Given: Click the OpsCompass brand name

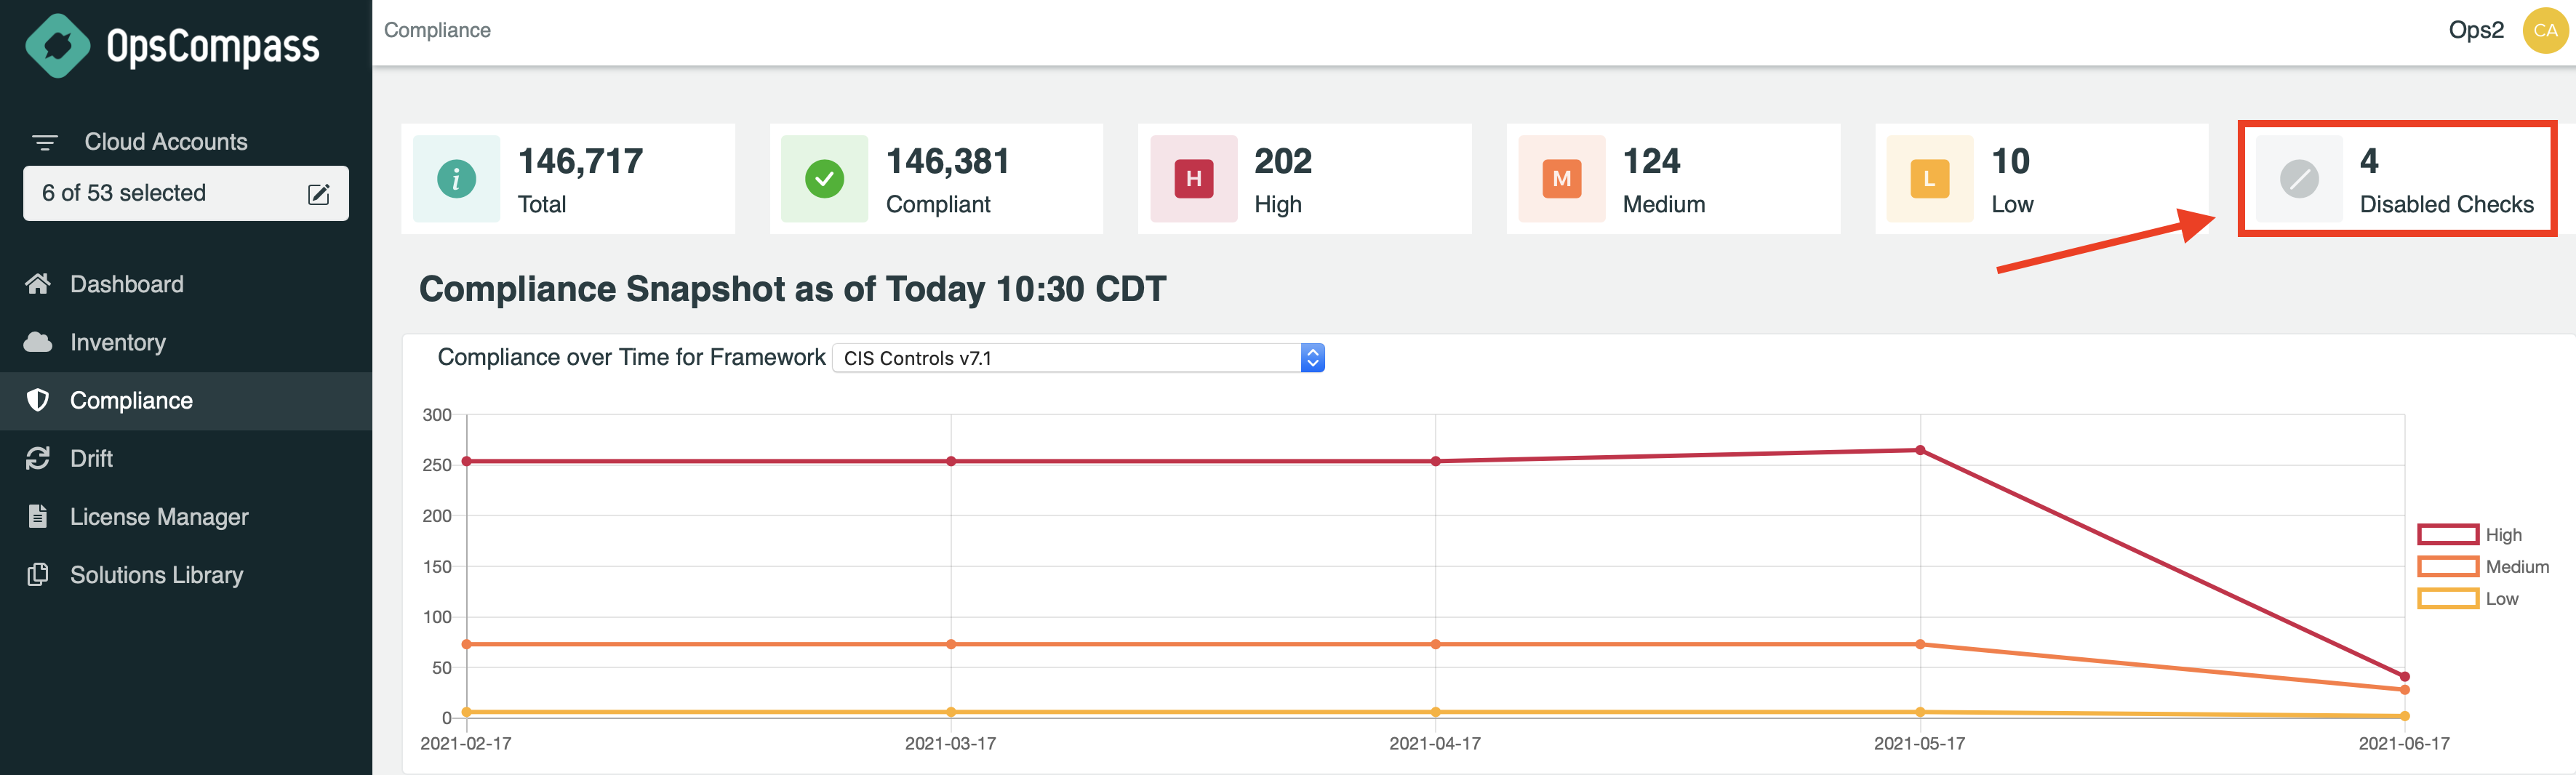Looking at the screenshot, I should (213, 46).
